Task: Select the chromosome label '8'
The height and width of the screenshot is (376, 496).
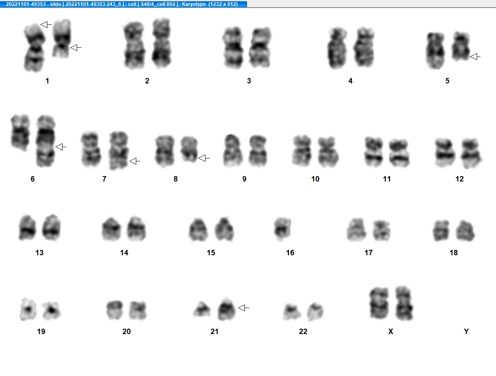Action: point(176,179)
